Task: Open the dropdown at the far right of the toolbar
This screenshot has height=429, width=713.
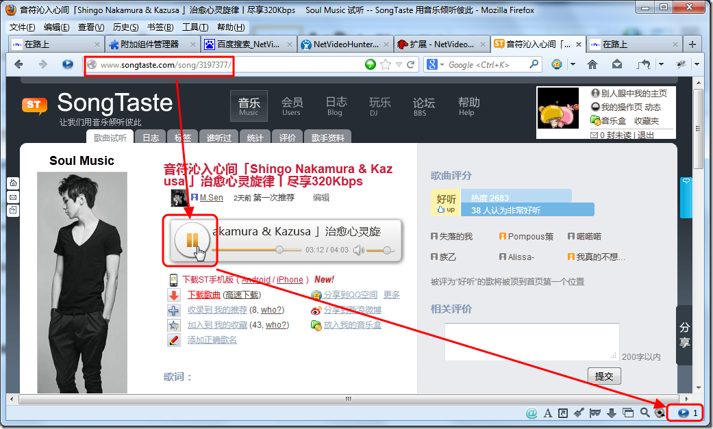Action: [x=697, y=64]
